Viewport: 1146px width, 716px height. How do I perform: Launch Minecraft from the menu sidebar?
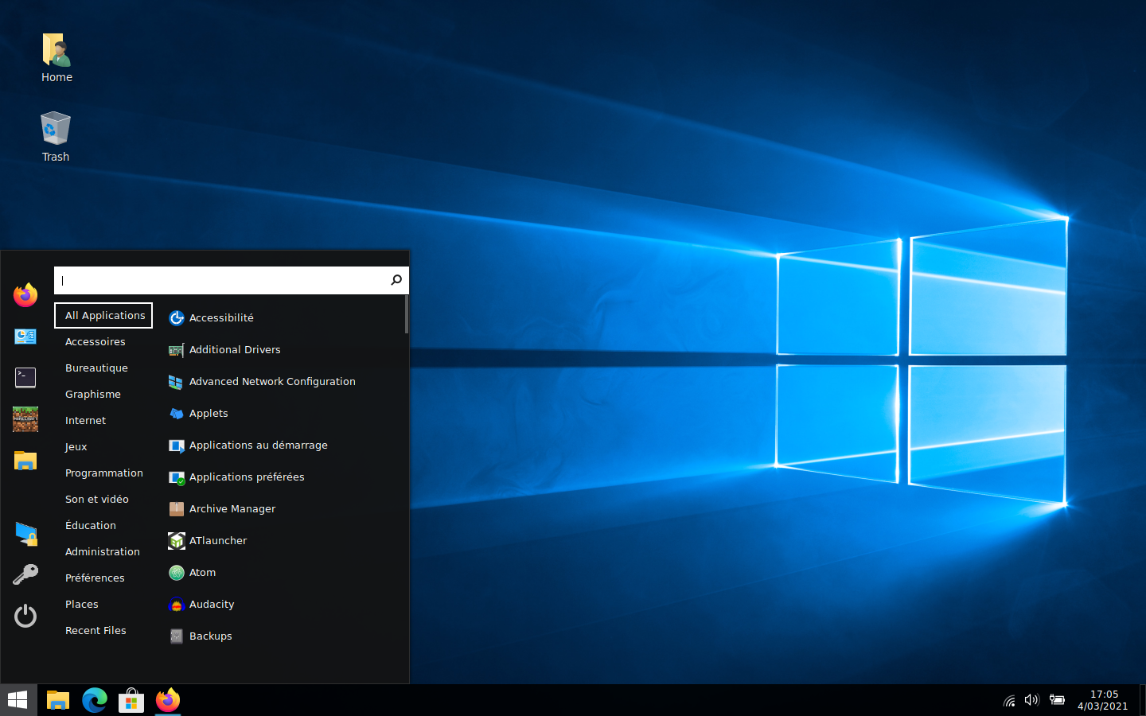tap(25, 419)
